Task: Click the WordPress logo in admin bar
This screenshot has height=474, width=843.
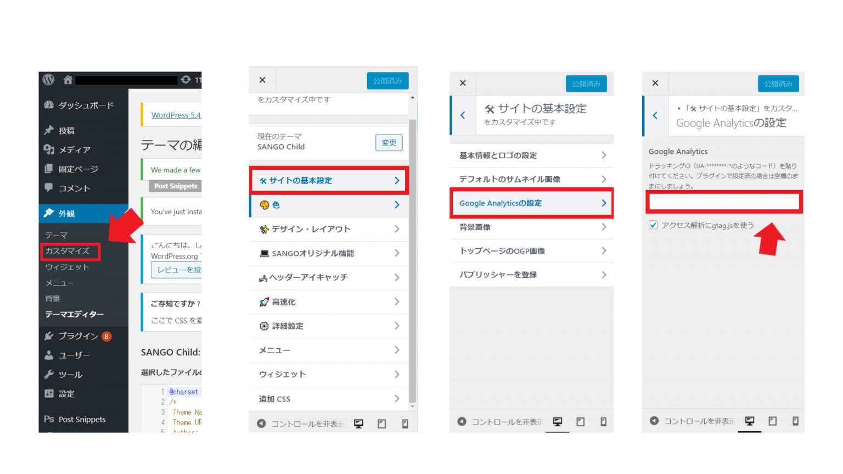Action: tap(48, 80)
